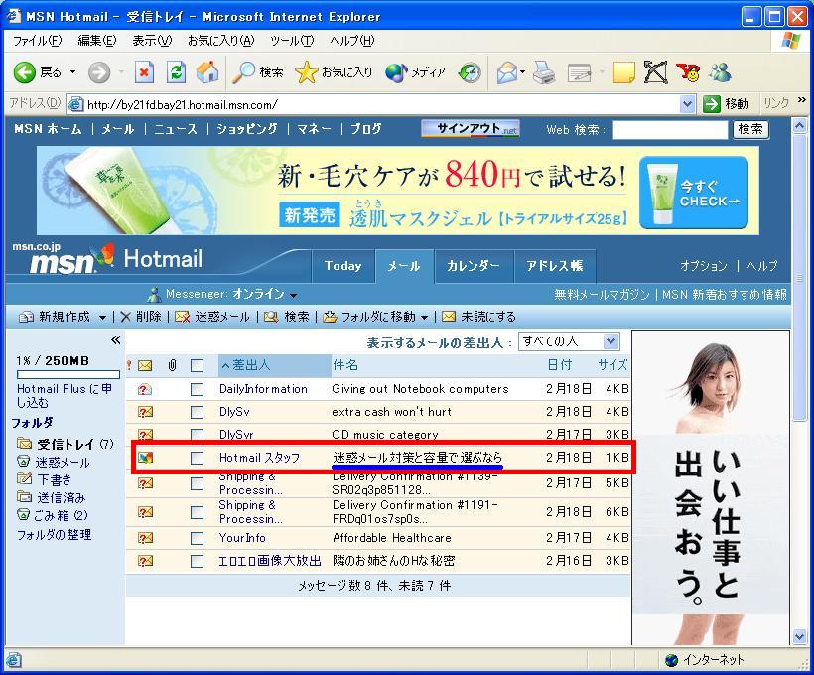
Task: Open the Back button history dropdown arrow
Action: click(72, 72)
